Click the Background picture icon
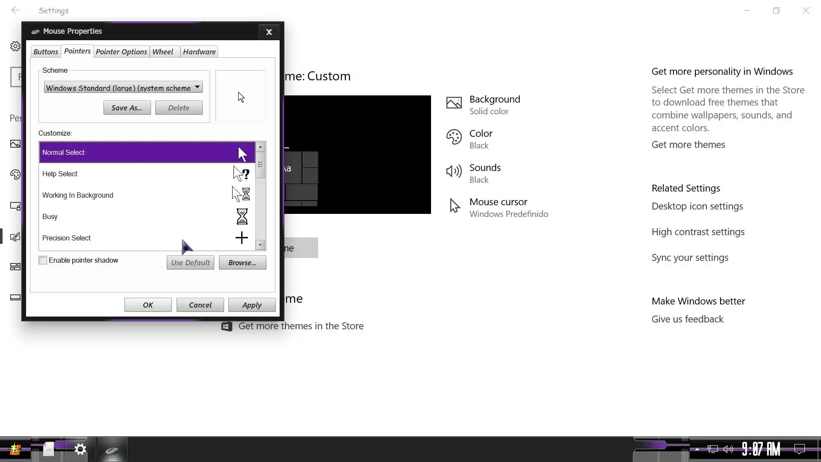Screen dimensions: 821x462 point(454,103)
